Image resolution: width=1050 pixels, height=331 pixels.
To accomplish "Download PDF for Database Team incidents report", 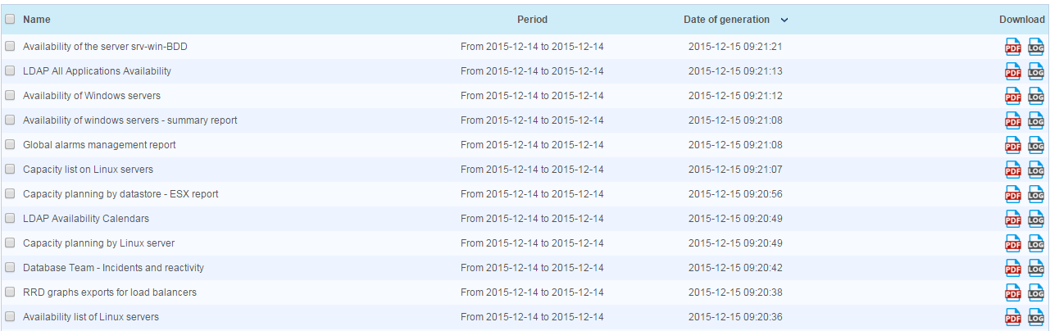I will (1013, 269).
